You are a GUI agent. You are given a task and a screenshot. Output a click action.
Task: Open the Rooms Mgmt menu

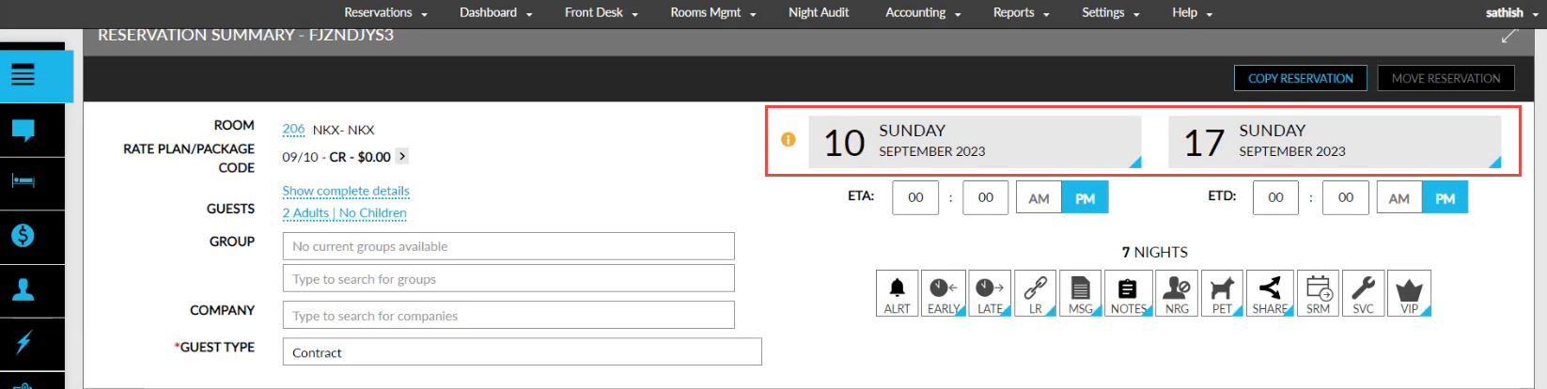(712, 12)
